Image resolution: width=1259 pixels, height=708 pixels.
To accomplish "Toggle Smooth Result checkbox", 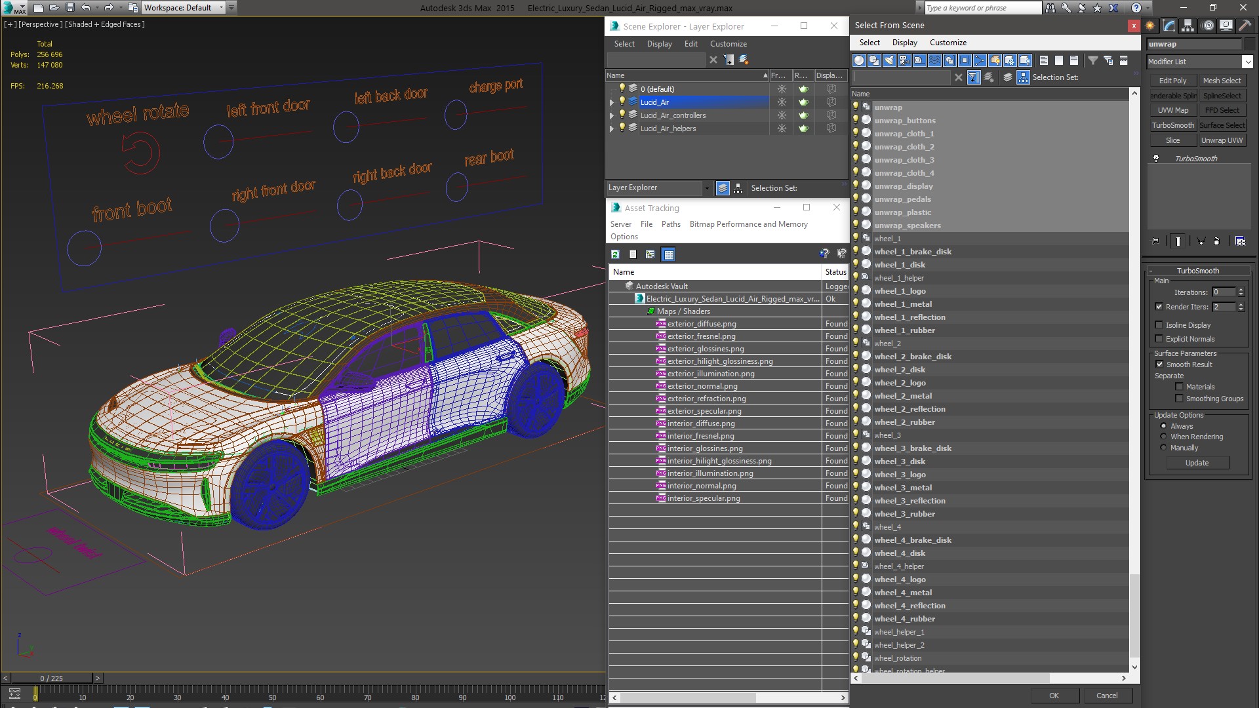I will coord(1159,364).
